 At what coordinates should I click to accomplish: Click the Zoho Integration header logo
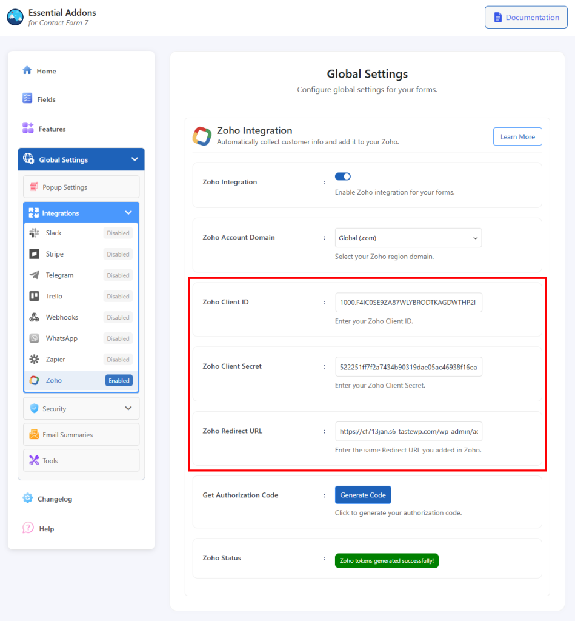202,136
